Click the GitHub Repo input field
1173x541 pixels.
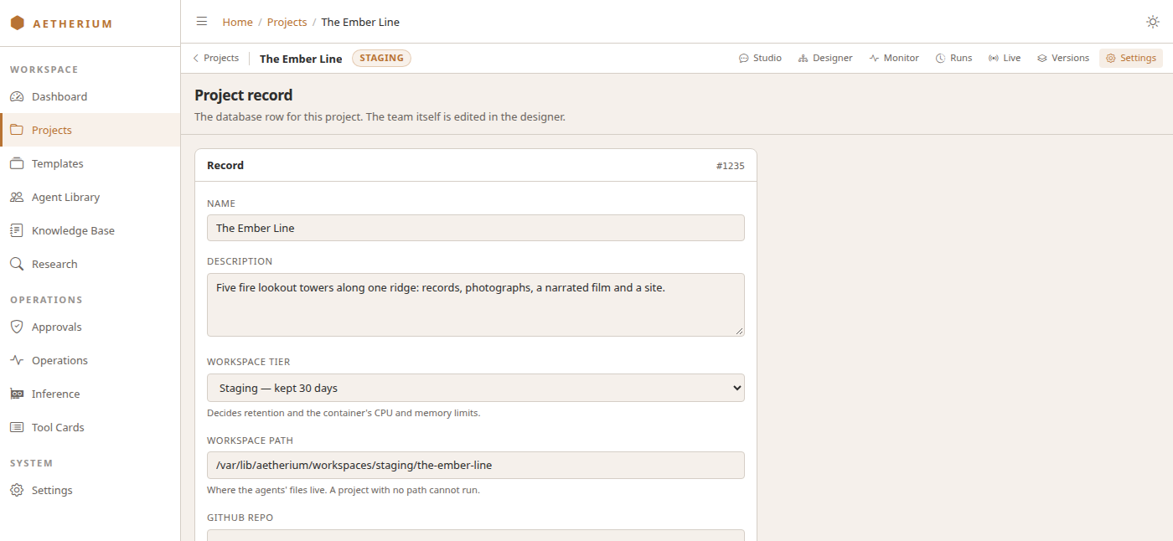click(x=476, y=535)
